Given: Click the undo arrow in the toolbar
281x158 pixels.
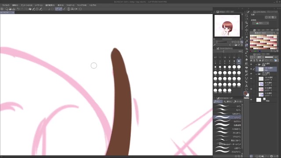Looking at the screenshot, I should click(18, 9).
